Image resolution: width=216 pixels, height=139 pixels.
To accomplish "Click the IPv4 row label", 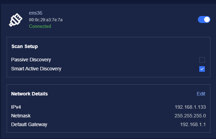I will pos(16,107).
